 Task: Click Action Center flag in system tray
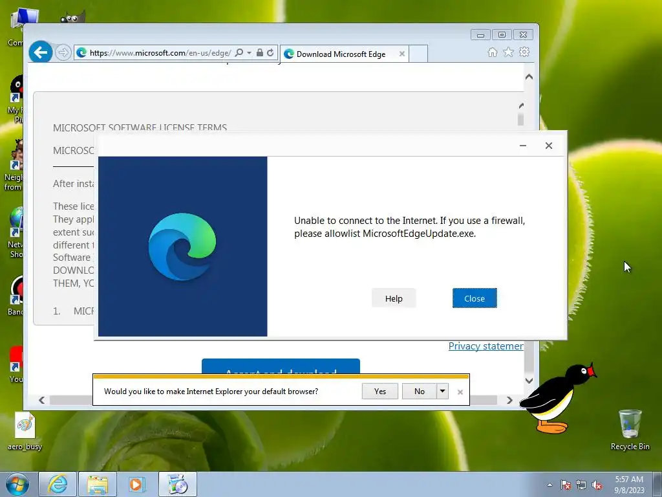566,485
